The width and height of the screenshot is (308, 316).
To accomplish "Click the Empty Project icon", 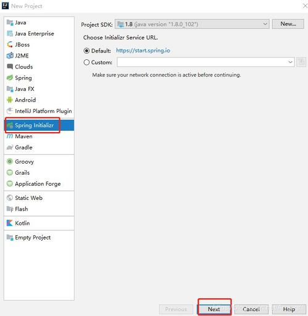I will [10, 237].
